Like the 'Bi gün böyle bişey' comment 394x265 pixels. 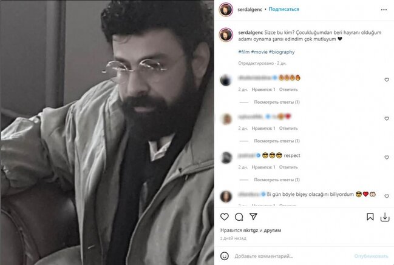(387, 196)
